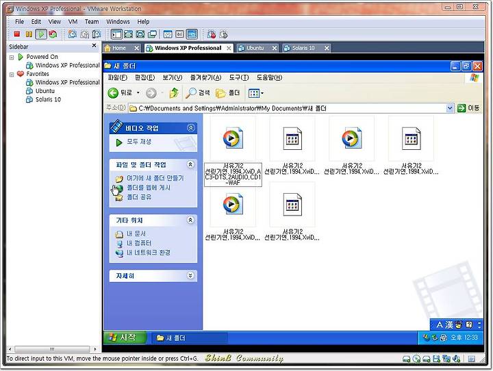Expand the address bar dropdown arrow
The image size is (493, 371).
[x=450, y=108]
